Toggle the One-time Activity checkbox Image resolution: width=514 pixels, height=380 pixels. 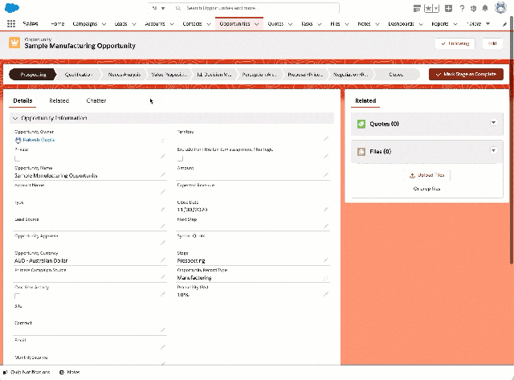coord(18,296)
